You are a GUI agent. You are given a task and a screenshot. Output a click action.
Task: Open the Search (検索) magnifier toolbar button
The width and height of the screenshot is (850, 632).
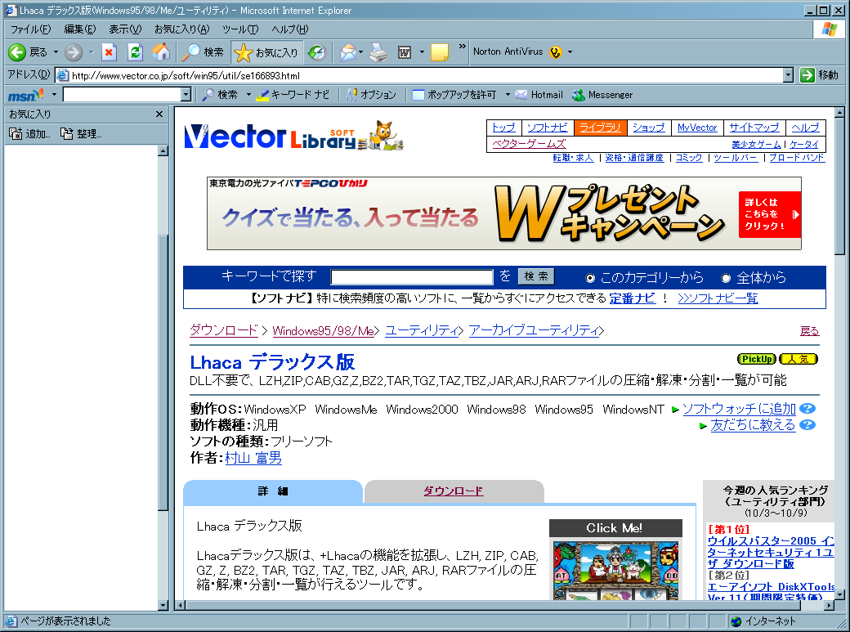tap(202, 52)
